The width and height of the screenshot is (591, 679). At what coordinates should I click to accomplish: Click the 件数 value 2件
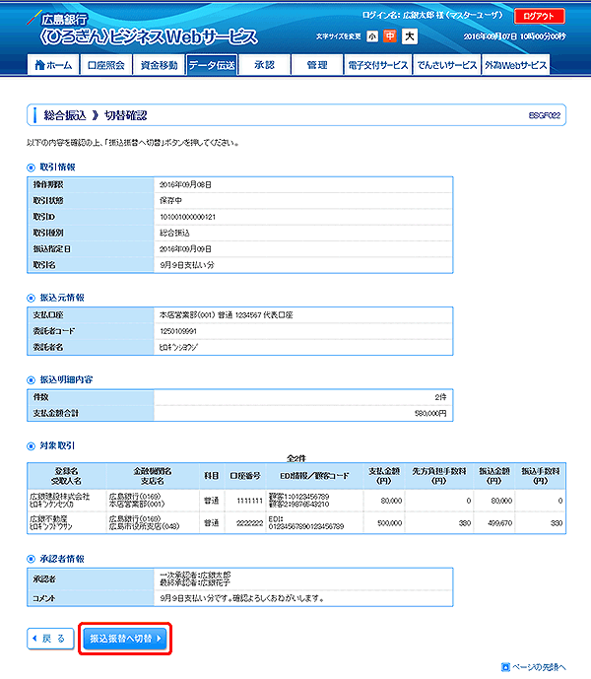click(440, 397)
